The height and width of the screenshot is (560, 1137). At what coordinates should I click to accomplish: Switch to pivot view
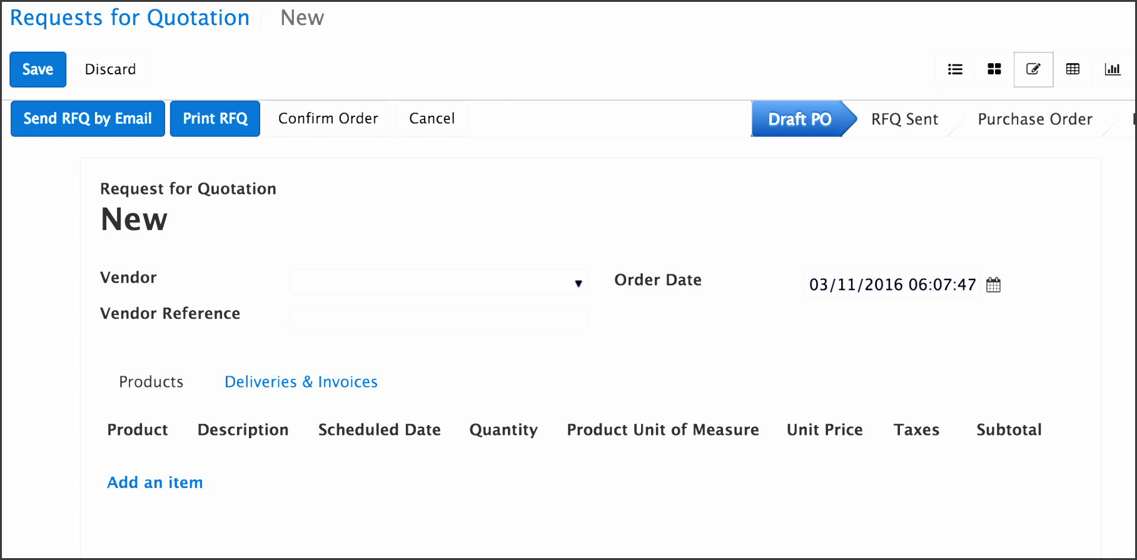1073,69
